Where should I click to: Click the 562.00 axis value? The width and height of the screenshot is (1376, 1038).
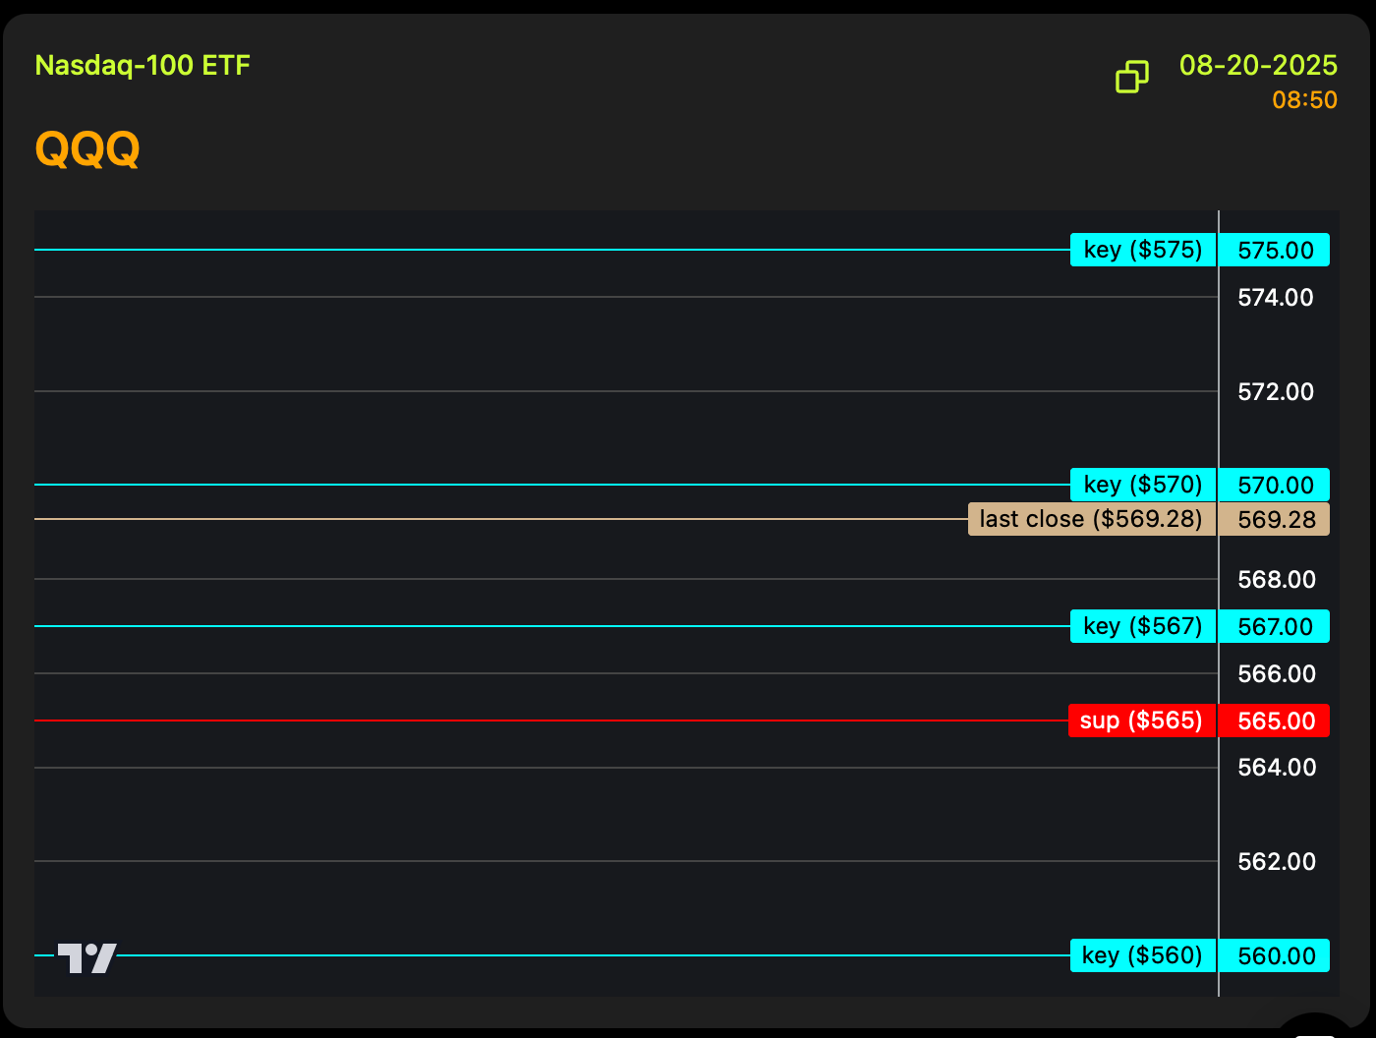click(1277, 861)
